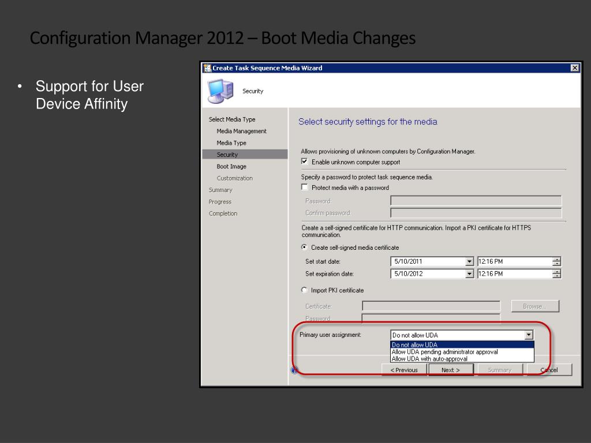Image resolution: width=591 pixels, height=443 pixels.
Task: Select the Security step in sidebar
Action: tap(245, 155)
